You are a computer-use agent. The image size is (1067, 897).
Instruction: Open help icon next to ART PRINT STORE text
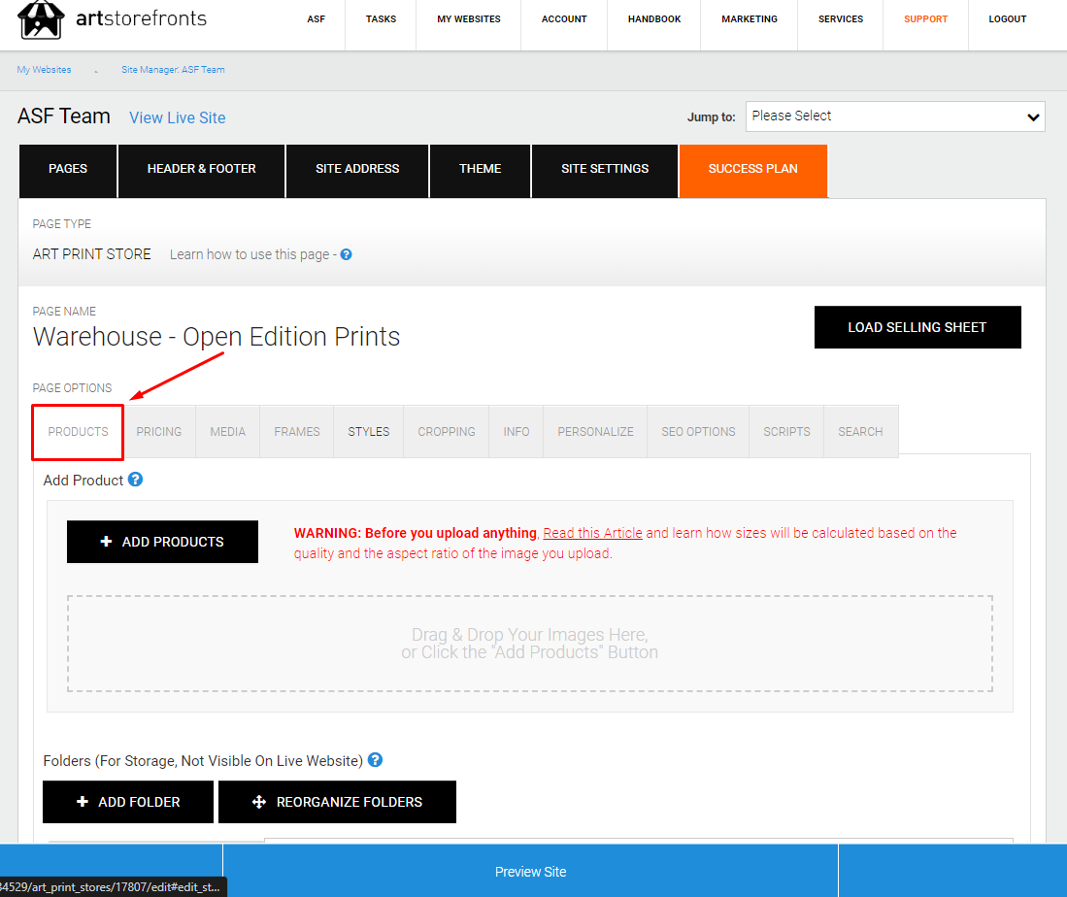pos(346,253)
